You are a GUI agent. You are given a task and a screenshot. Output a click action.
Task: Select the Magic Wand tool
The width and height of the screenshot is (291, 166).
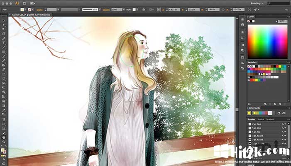3,29
